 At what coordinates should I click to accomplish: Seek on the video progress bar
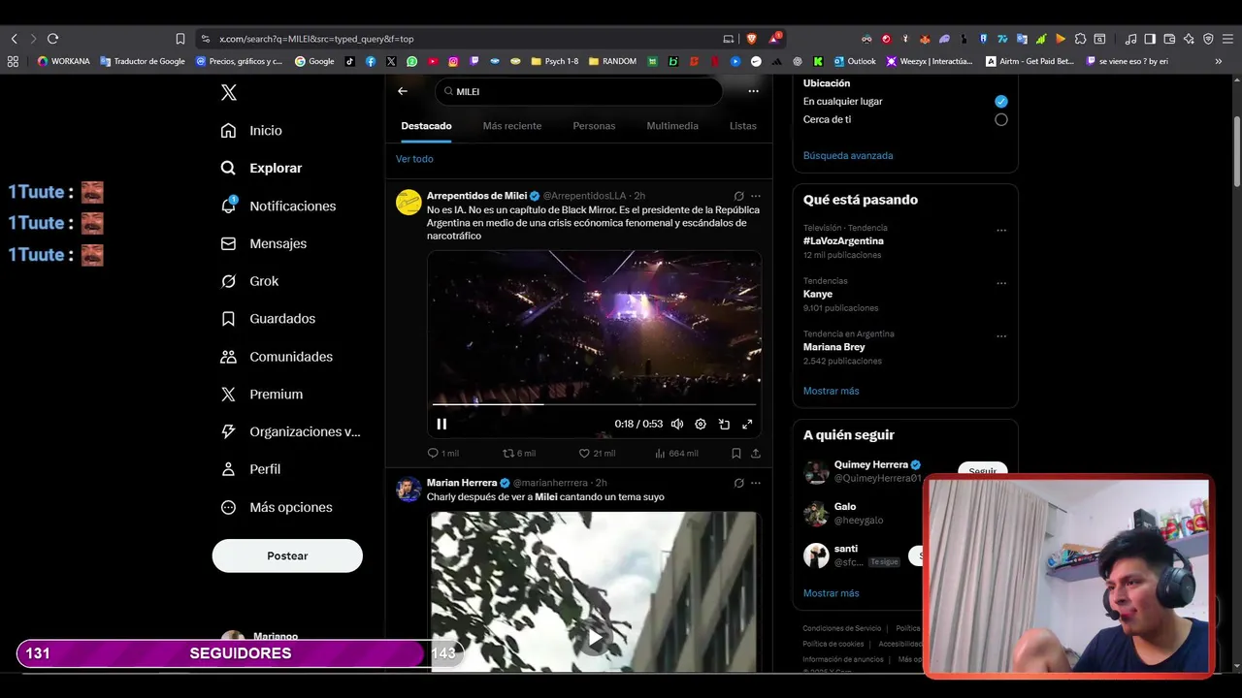coord(594,404)
